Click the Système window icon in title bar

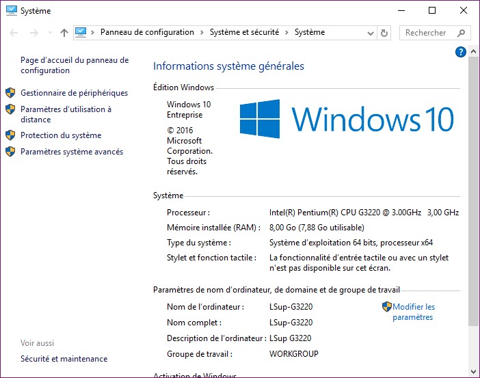[x=11, y=10]
